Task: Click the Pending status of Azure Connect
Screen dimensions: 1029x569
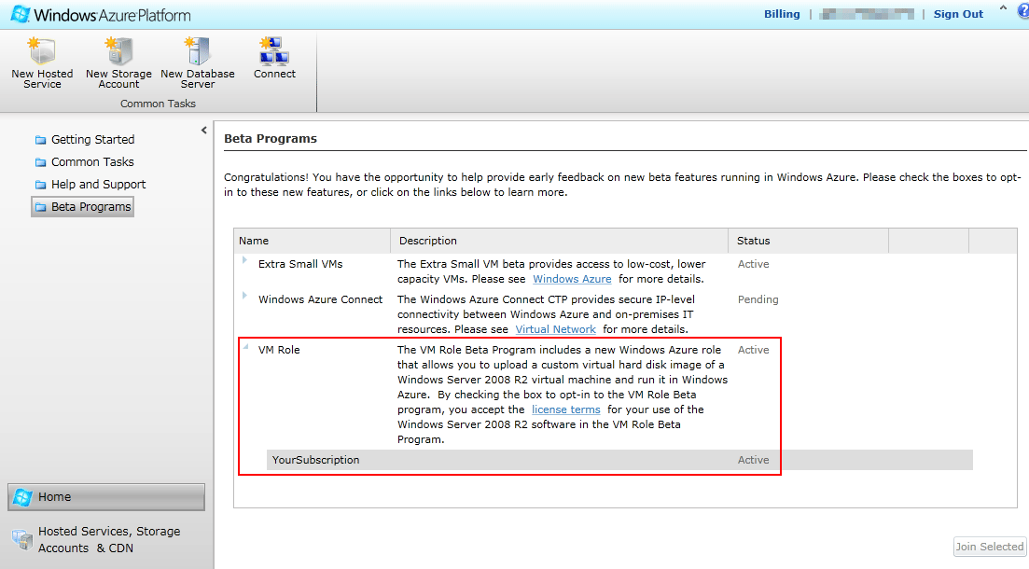Action: point(758,299)
